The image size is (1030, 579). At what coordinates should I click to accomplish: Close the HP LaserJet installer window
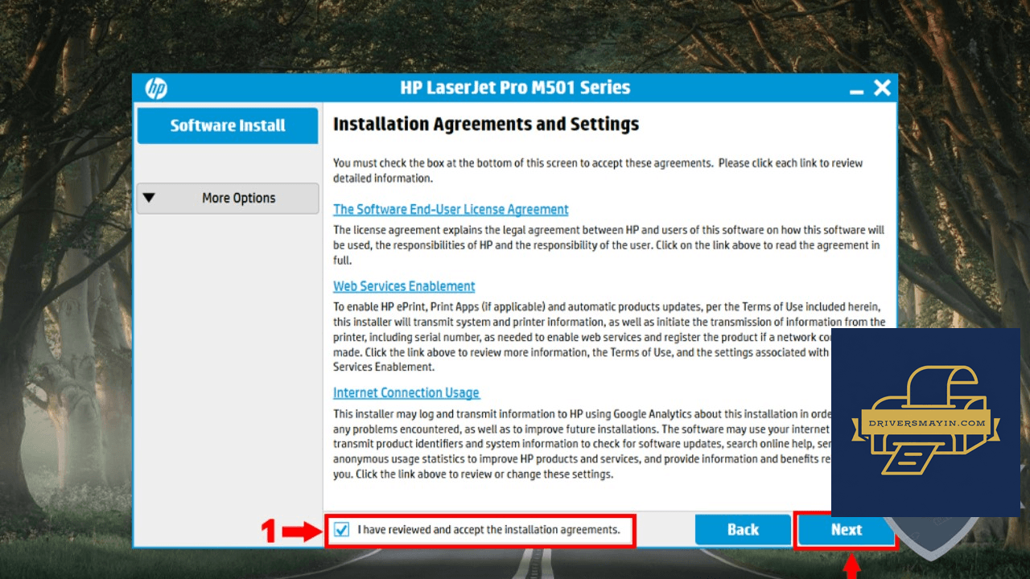883,88
